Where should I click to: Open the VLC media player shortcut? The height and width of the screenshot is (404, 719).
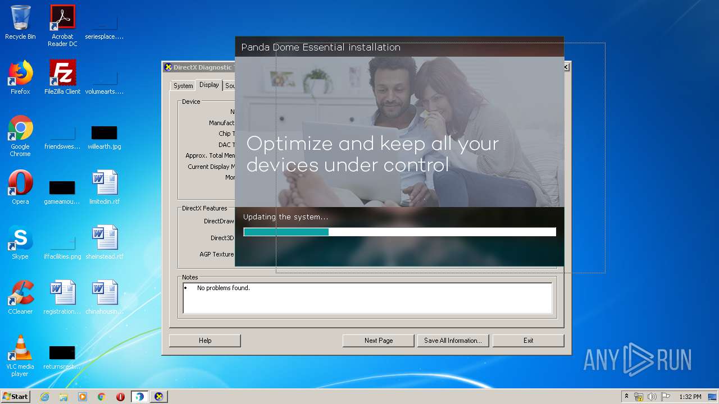[x=20, y=356]
